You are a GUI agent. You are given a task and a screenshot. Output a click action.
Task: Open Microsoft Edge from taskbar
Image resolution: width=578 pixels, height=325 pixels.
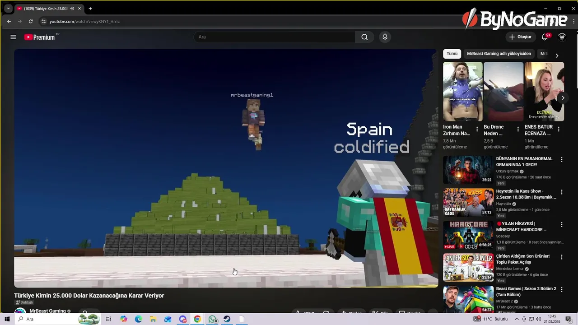click(138, 319)
